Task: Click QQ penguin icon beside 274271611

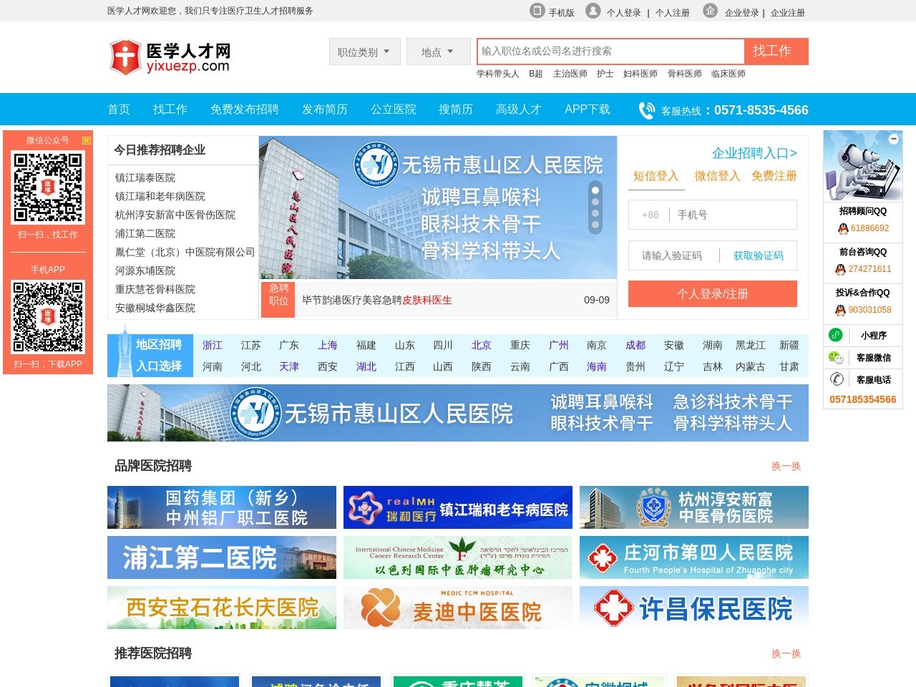Action: click(x=841, y=270)
